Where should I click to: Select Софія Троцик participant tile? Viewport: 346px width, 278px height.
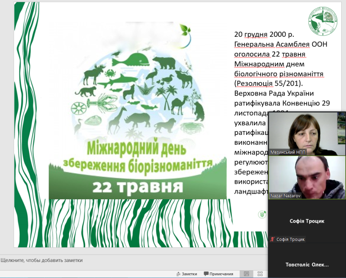click(307, 221)
